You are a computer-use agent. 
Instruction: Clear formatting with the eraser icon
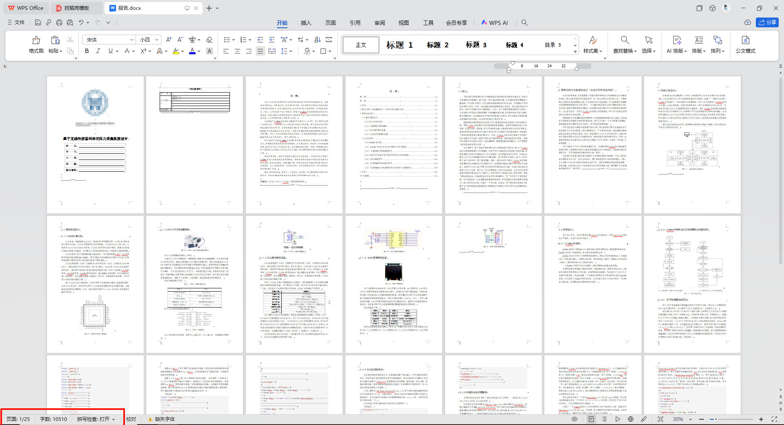[x=209, y=40]
